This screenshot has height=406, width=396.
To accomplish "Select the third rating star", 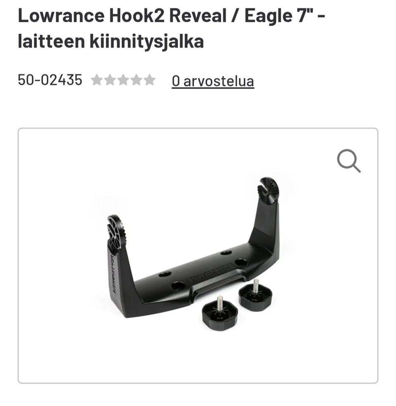I will point(123,80).
